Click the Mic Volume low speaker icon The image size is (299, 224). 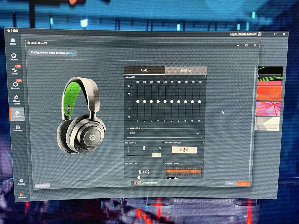click(128, 148)
